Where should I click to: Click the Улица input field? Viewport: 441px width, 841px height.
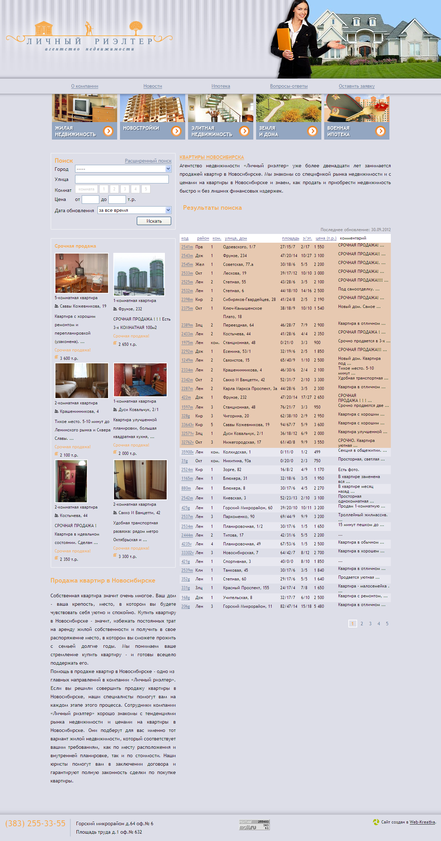pos(122,179)
